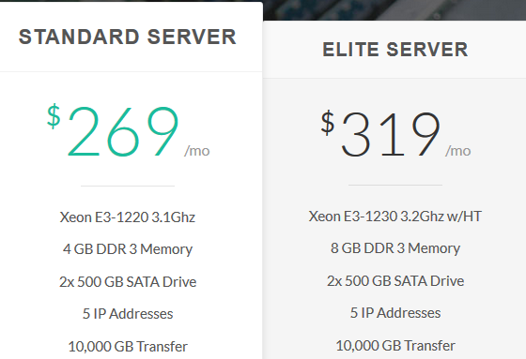
Task: Click the divider line under the 269 price
Action: coord(128,186)
